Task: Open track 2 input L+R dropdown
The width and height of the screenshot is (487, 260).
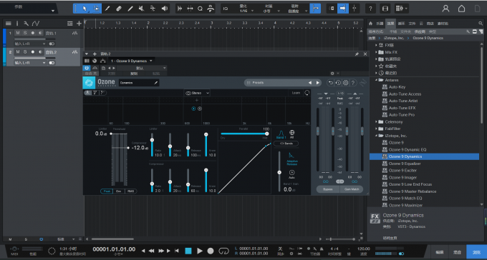Action: click(30, 63)
